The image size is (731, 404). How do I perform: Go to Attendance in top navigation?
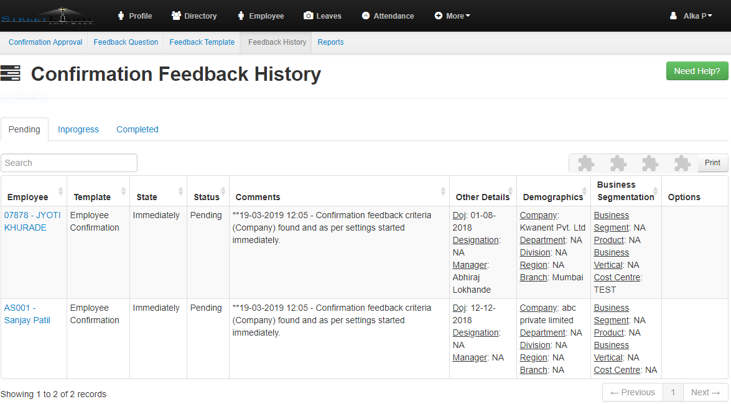click(388, 16)
